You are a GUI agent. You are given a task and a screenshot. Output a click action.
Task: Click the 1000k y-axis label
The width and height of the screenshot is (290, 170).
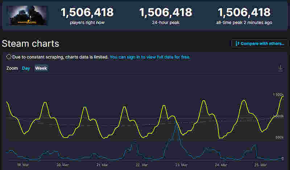278,116
